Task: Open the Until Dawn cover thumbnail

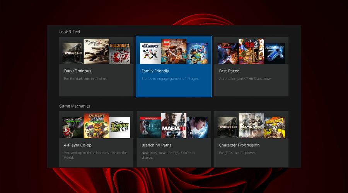Action: click(150, 127)
